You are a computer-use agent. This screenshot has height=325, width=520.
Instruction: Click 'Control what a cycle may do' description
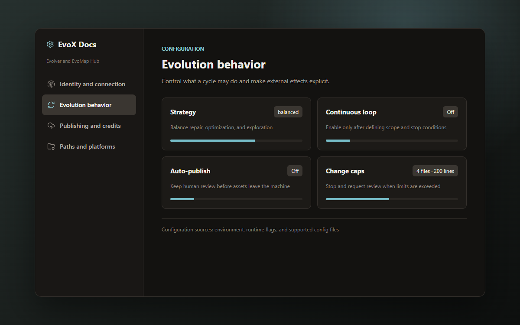tap(245, 81)
